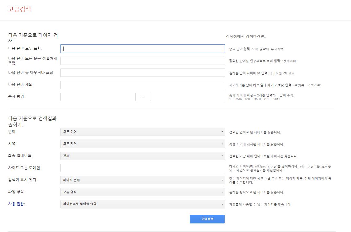Image resolution: width=351 pixels, height=232 pixels.
Task: Click the first 숫자 범위 number field
Action: [98, 97]
